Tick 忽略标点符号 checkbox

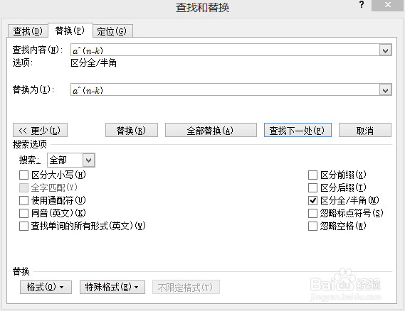click(x=312, y=213)
